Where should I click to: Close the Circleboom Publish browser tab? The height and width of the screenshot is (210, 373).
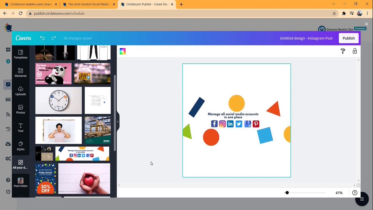172,4
